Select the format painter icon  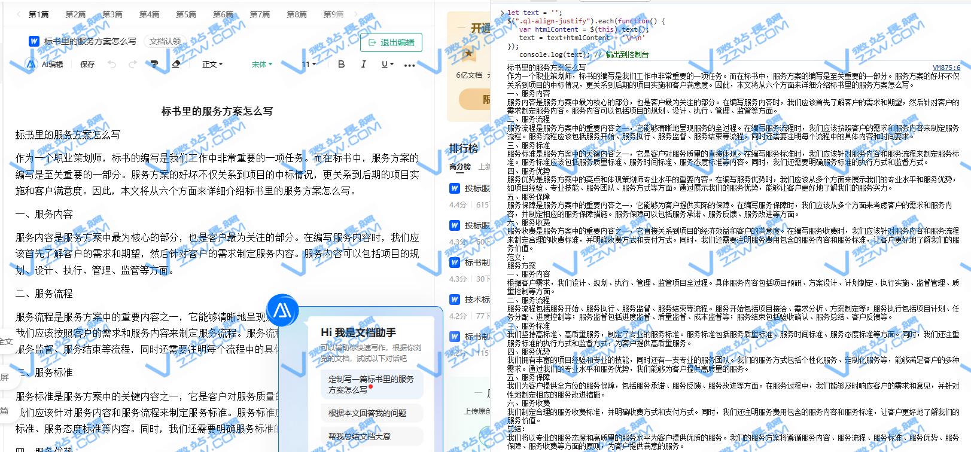(x=154, y=64)
